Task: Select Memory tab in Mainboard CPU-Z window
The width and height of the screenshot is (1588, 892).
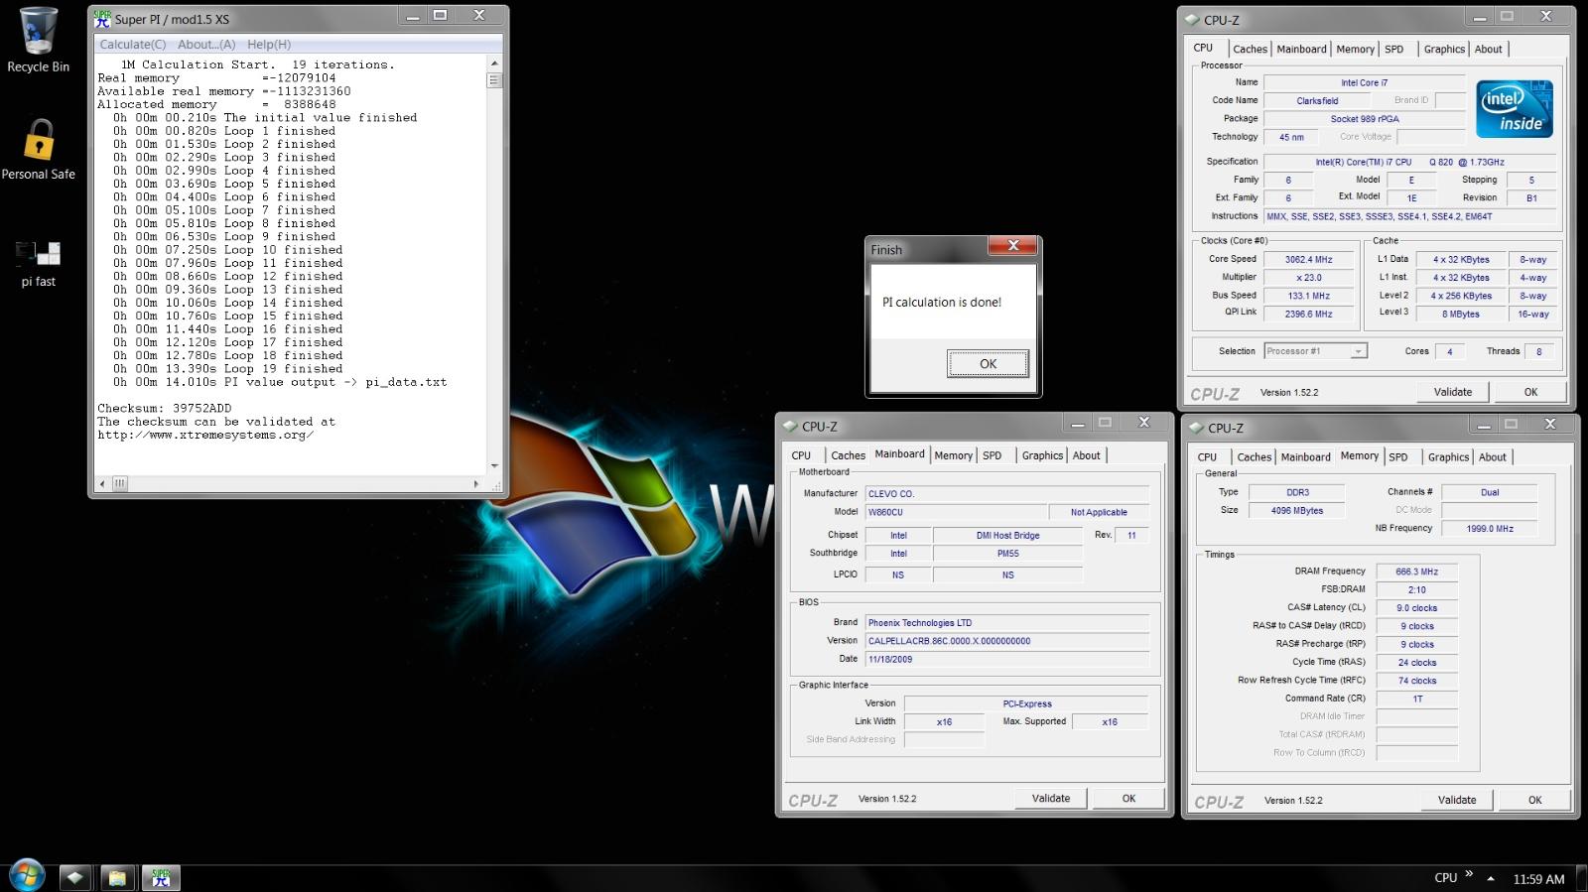Action: coord(953,455)
